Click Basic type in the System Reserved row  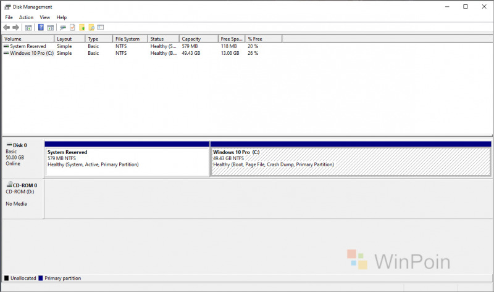coord(93,46)
